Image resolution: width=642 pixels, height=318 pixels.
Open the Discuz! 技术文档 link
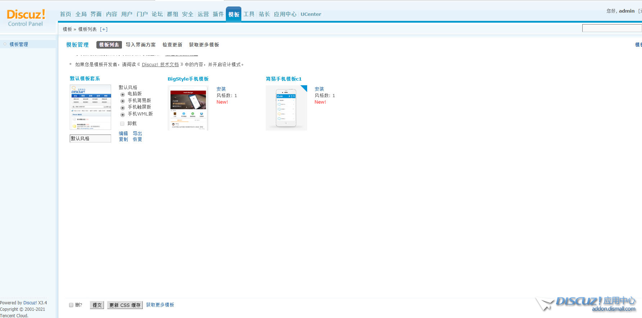pos(160,64)
